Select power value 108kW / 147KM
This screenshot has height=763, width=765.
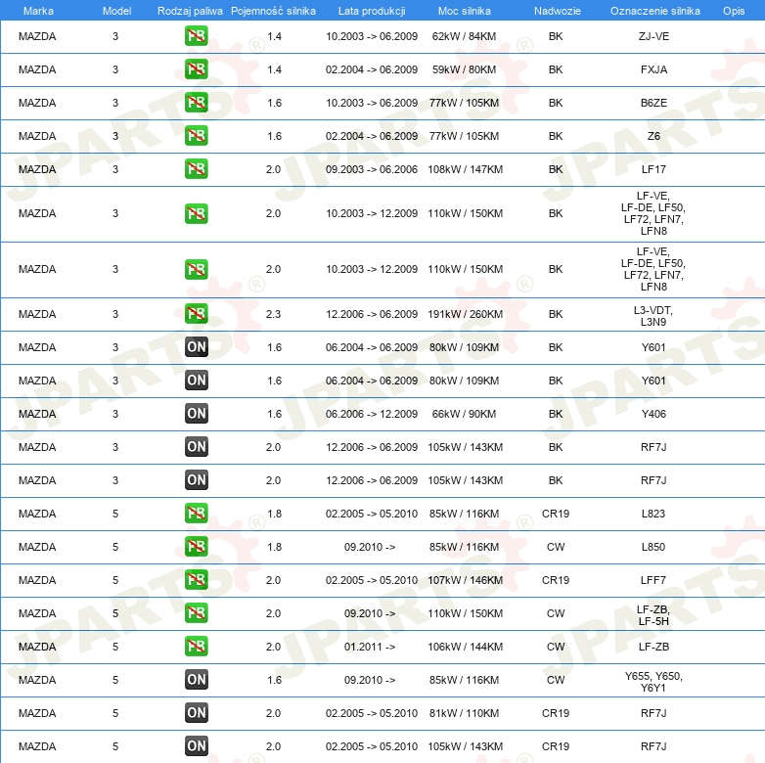coord(465,169)
